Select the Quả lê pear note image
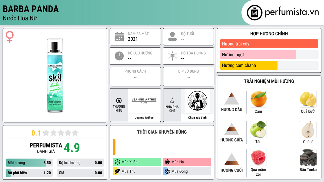 pyautogui.click(x=308, y=129)
